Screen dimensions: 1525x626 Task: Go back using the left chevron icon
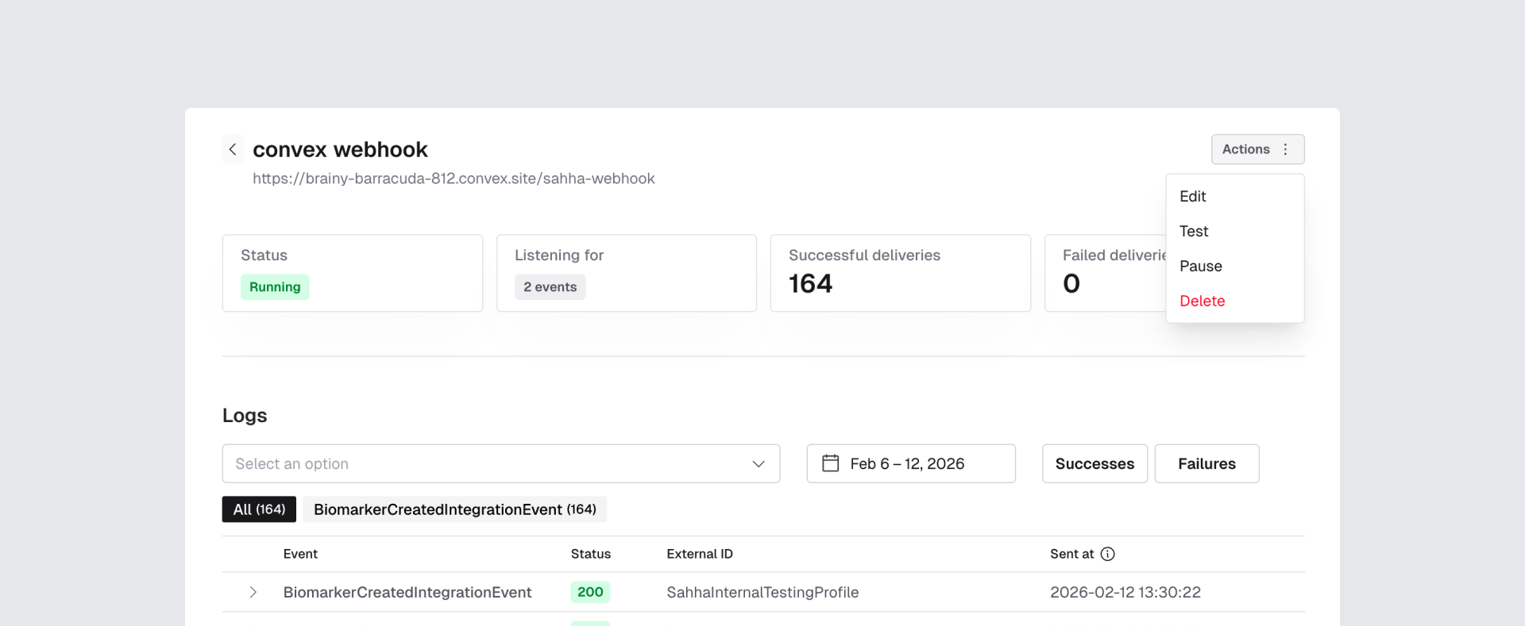tap(233, 149)
